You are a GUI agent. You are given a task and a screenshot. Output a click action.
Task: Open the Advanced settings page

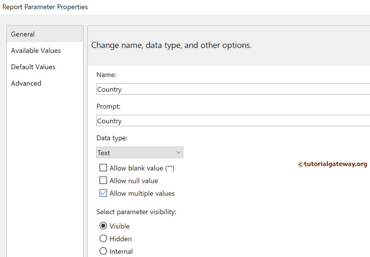tap(26, 83)
